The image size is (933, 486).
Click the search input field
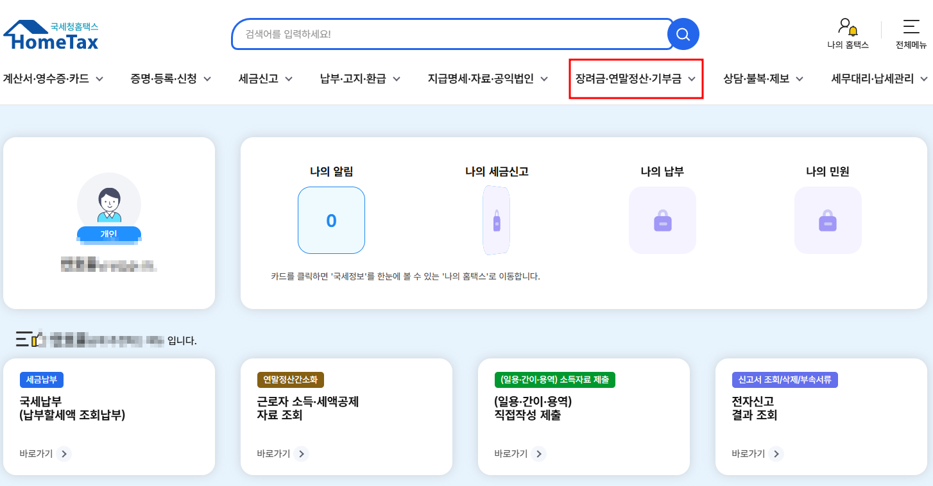(x=449, y=34)
